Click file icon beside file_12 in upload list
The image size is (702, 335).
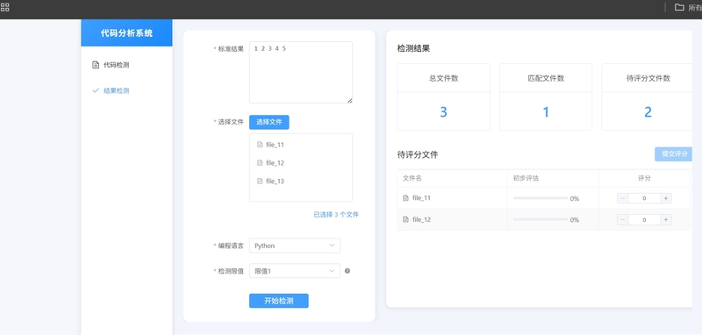coord(260,163)
